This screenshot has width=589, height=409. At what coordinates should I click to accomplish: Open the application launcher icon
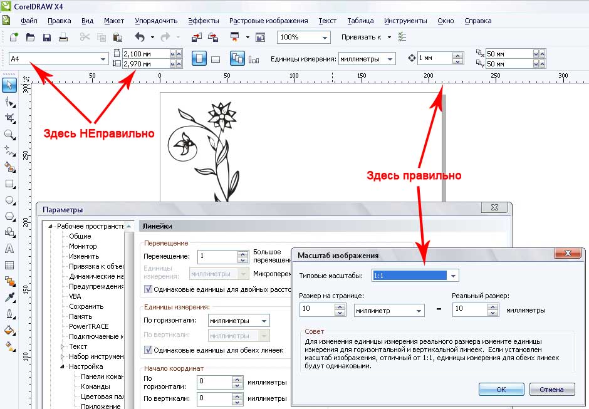pos(235,37)
